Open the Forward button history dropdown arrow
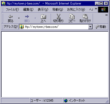Viewport: 110px width, 104px height. click(x=35, y=18)
